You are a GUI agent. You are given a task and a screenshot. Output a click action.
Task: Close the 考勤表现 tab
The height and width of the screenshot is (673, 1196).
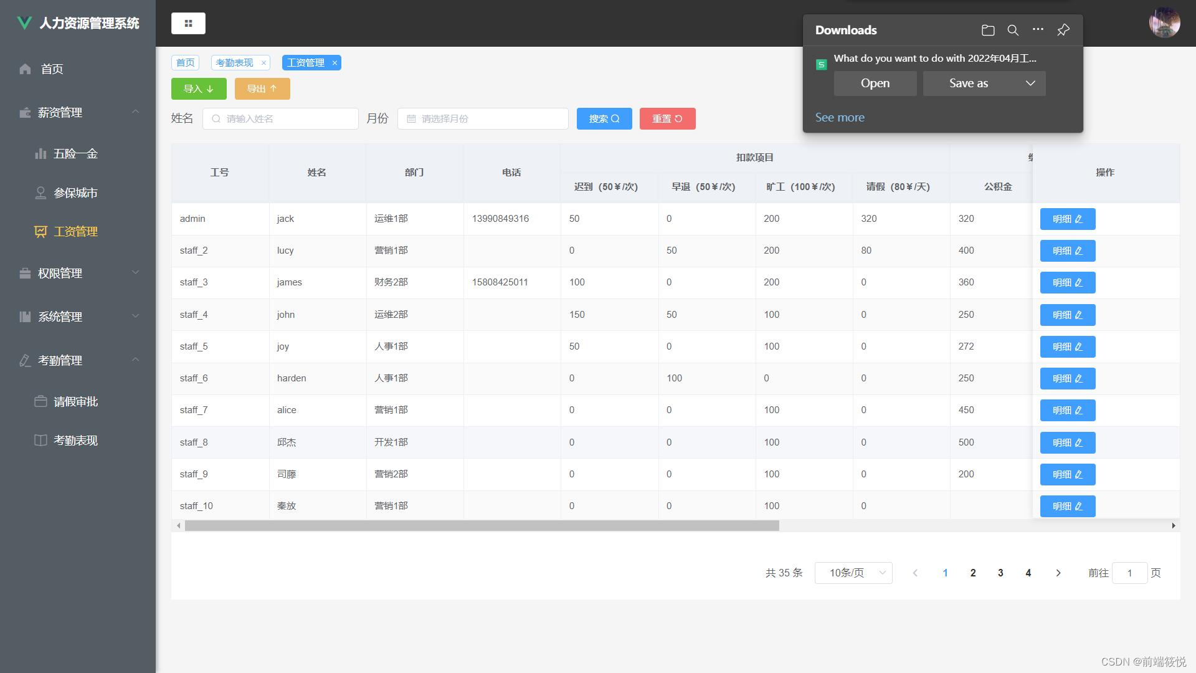point(263,63)
